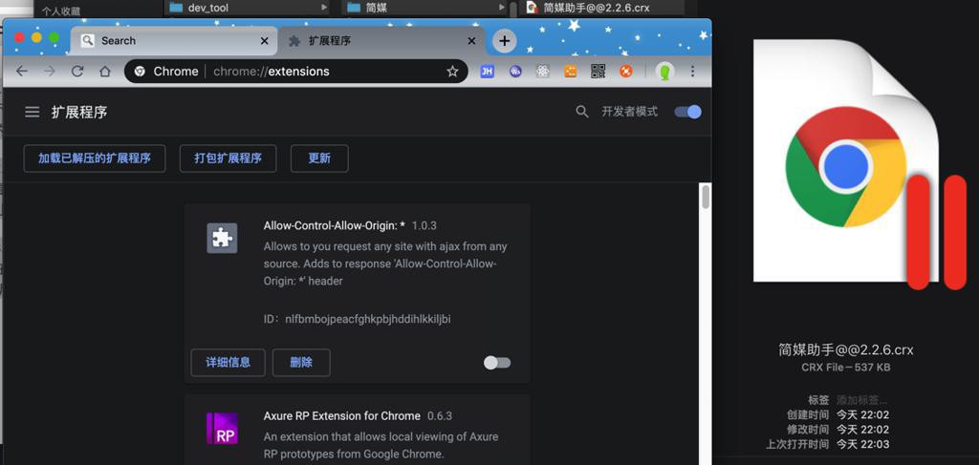Click the Chrome site info icon in address bar
The height and width of the screenshot is (465, 979).
(140, 71)
